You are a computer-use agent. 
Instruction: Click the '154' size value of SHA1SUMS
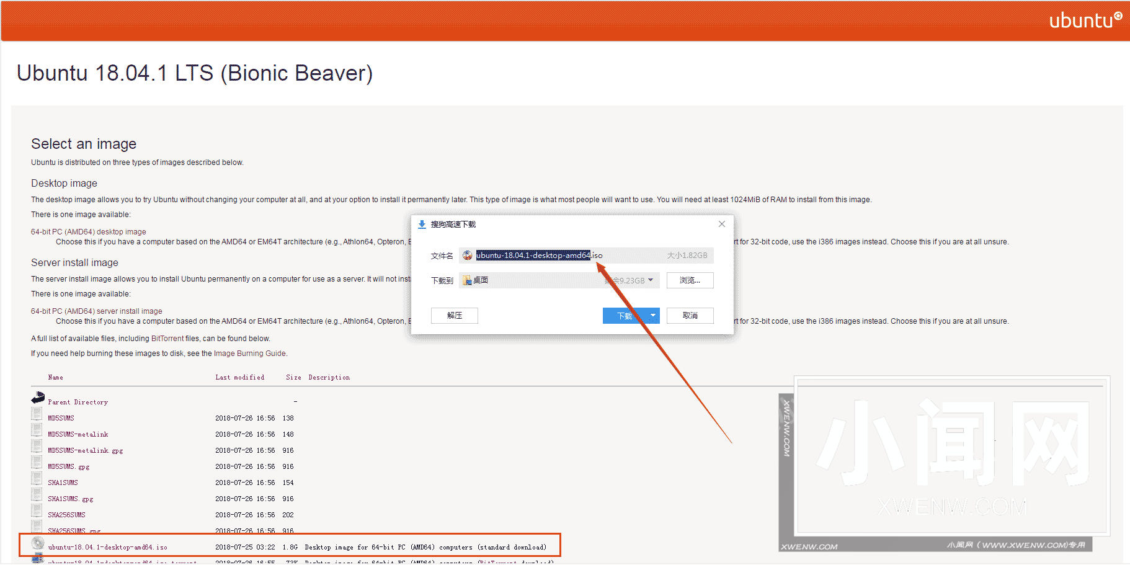click(x=288, y=483)
